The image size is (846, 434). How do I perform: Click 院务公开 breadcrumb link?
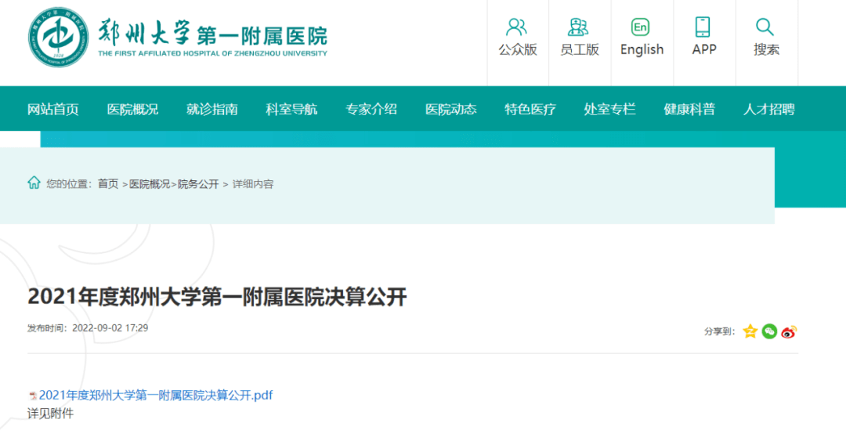coord(198,184)
